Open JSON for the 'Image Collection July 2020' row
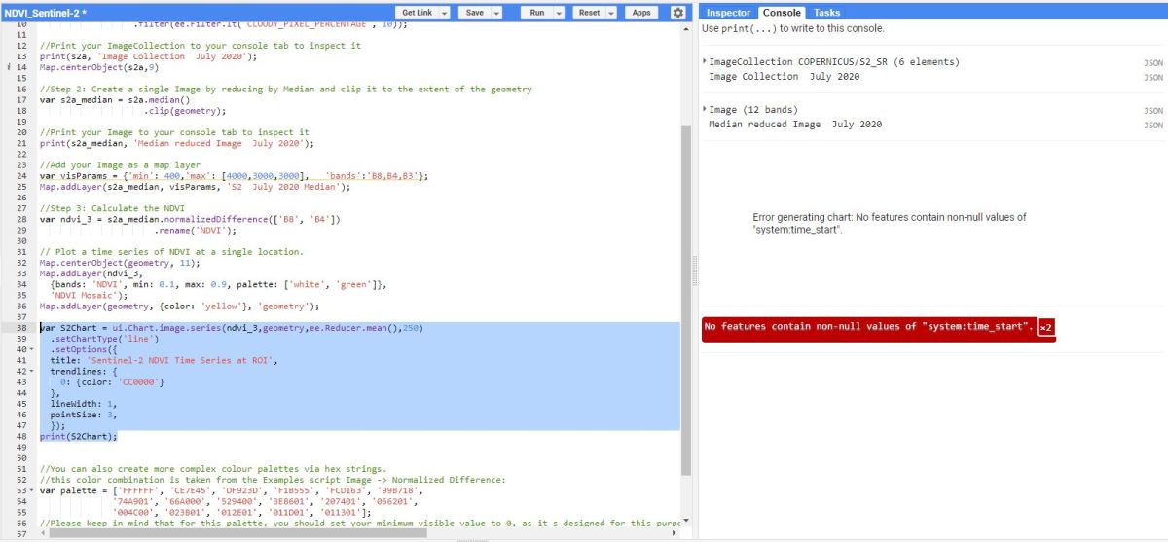Image resolution: width=1168 pixels, height=542 pixels. coord(1152,77)
